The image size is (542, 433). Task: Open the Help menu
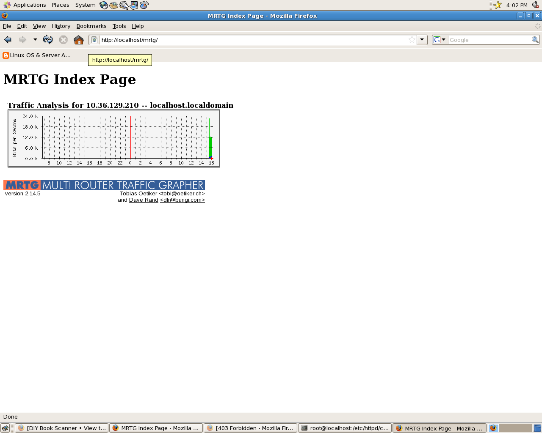[x=138, y=26]
